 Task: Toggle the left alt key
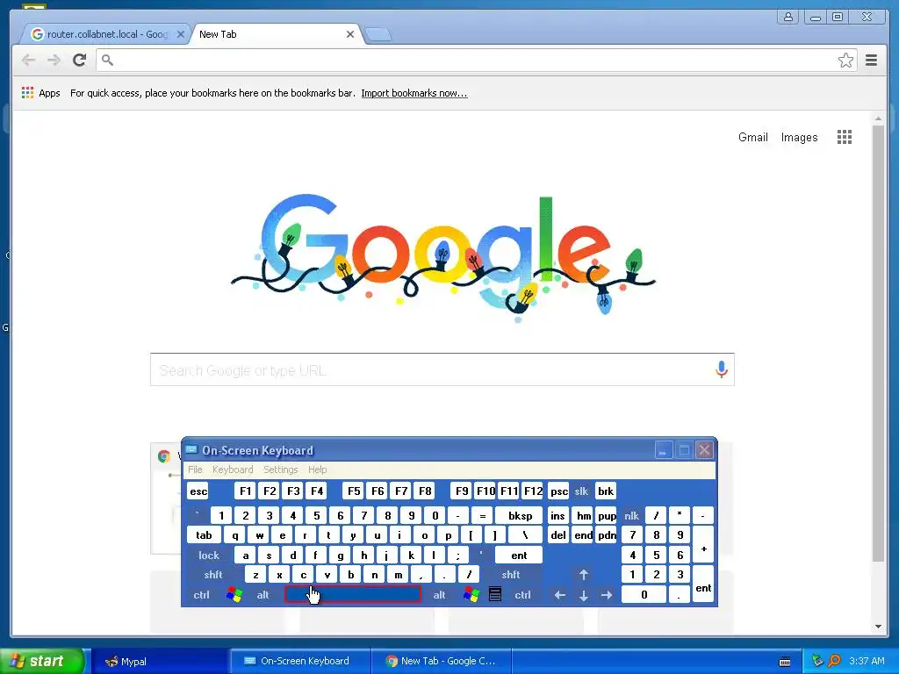[x=263, y=595]
